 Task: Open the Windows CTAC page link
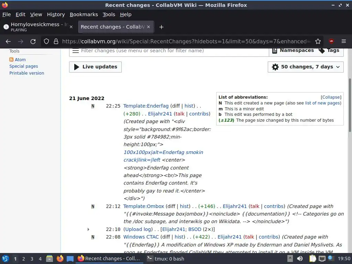[141, 237]
